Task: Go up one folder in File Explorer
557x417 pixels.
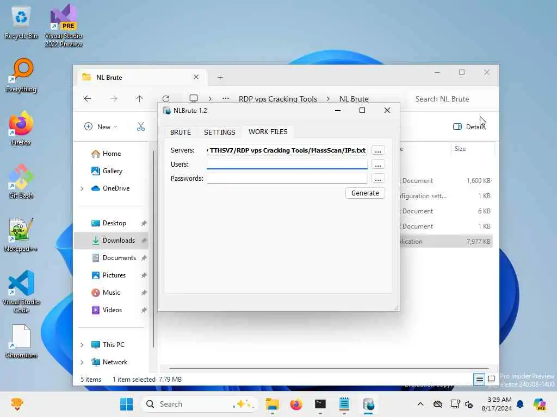Action: pos(139,99)
